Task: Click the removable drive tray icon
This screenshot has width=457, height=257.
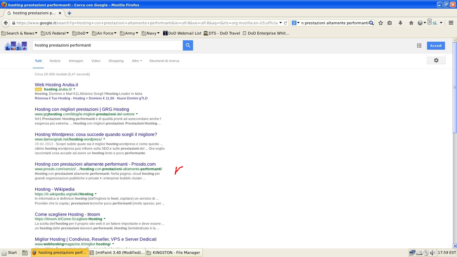Action: 419,253
